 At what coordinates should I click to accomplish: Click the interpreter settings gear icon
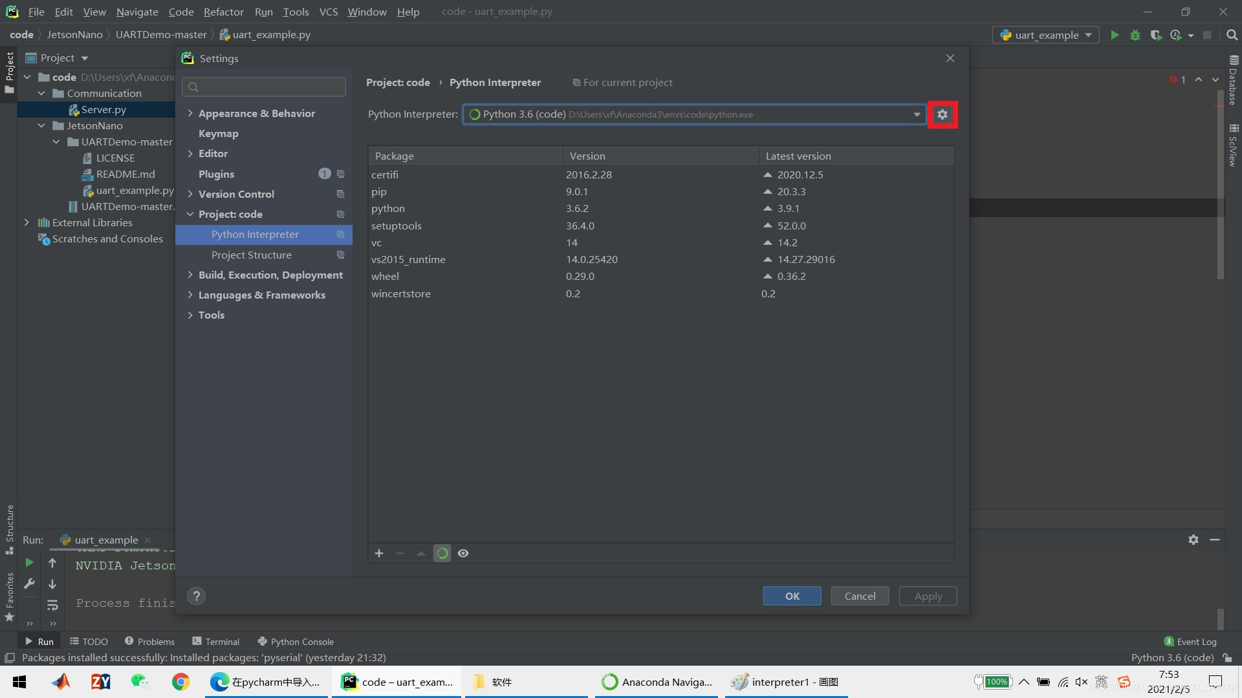pos(942,114)
